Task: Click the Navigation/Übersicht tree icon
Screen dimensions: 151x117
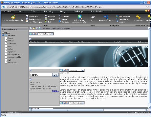Action: tap(106, 17)
